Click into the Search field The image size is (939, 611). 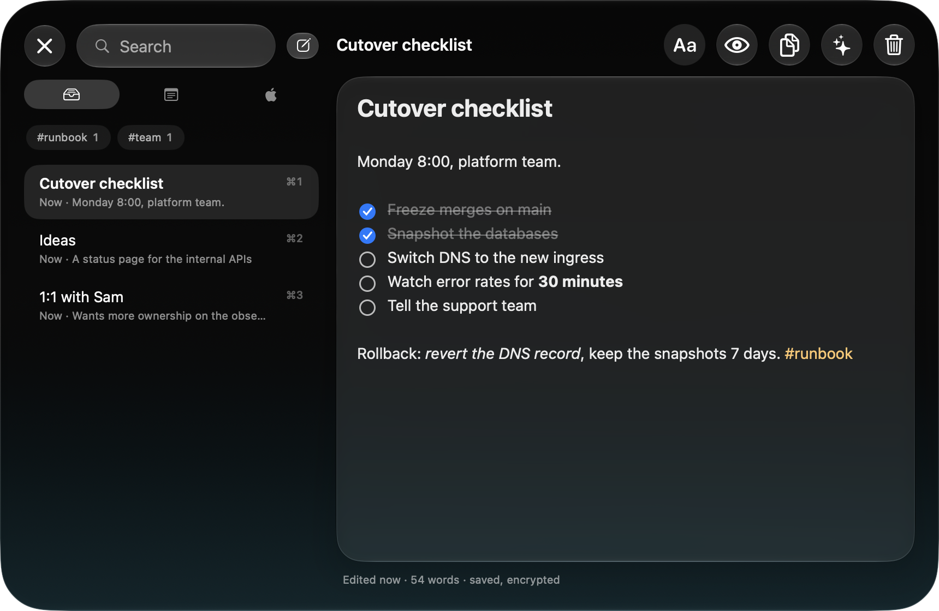coord(176,46)
